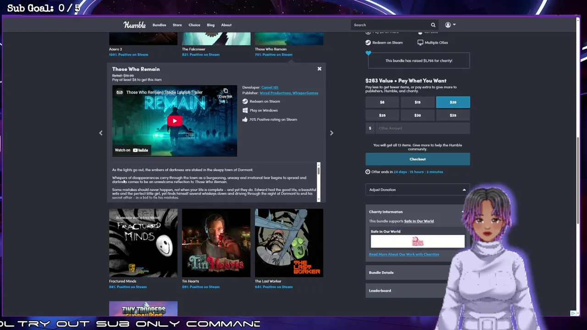Click the Multiple OSes monitor icon
Image resolution: width=587 pixels, height=330 pixels.
click(x=420, y=43)
